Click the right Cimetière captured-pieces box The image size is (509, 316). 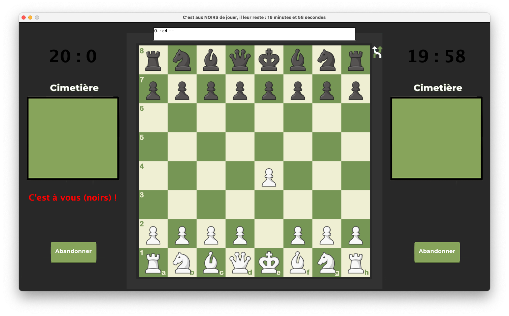pos(437,138)
